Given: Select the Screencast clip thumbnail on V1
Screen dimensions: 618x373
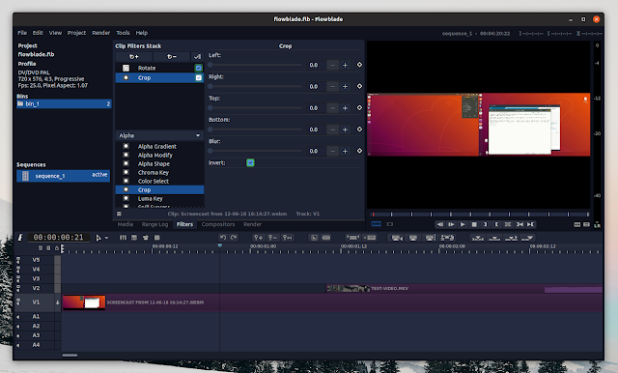Looking at the screenshot, I should coord(84,302).
